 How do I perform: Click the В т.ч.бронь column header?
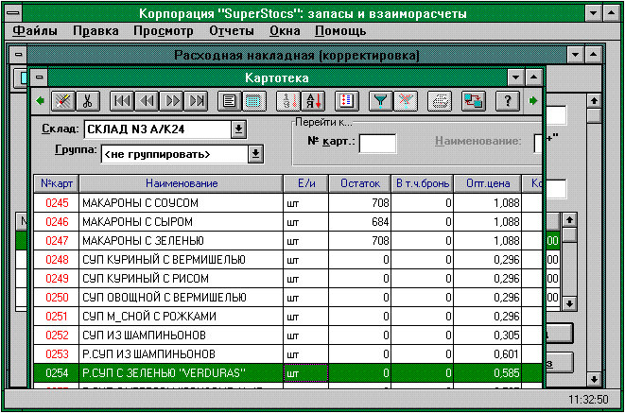423,183
